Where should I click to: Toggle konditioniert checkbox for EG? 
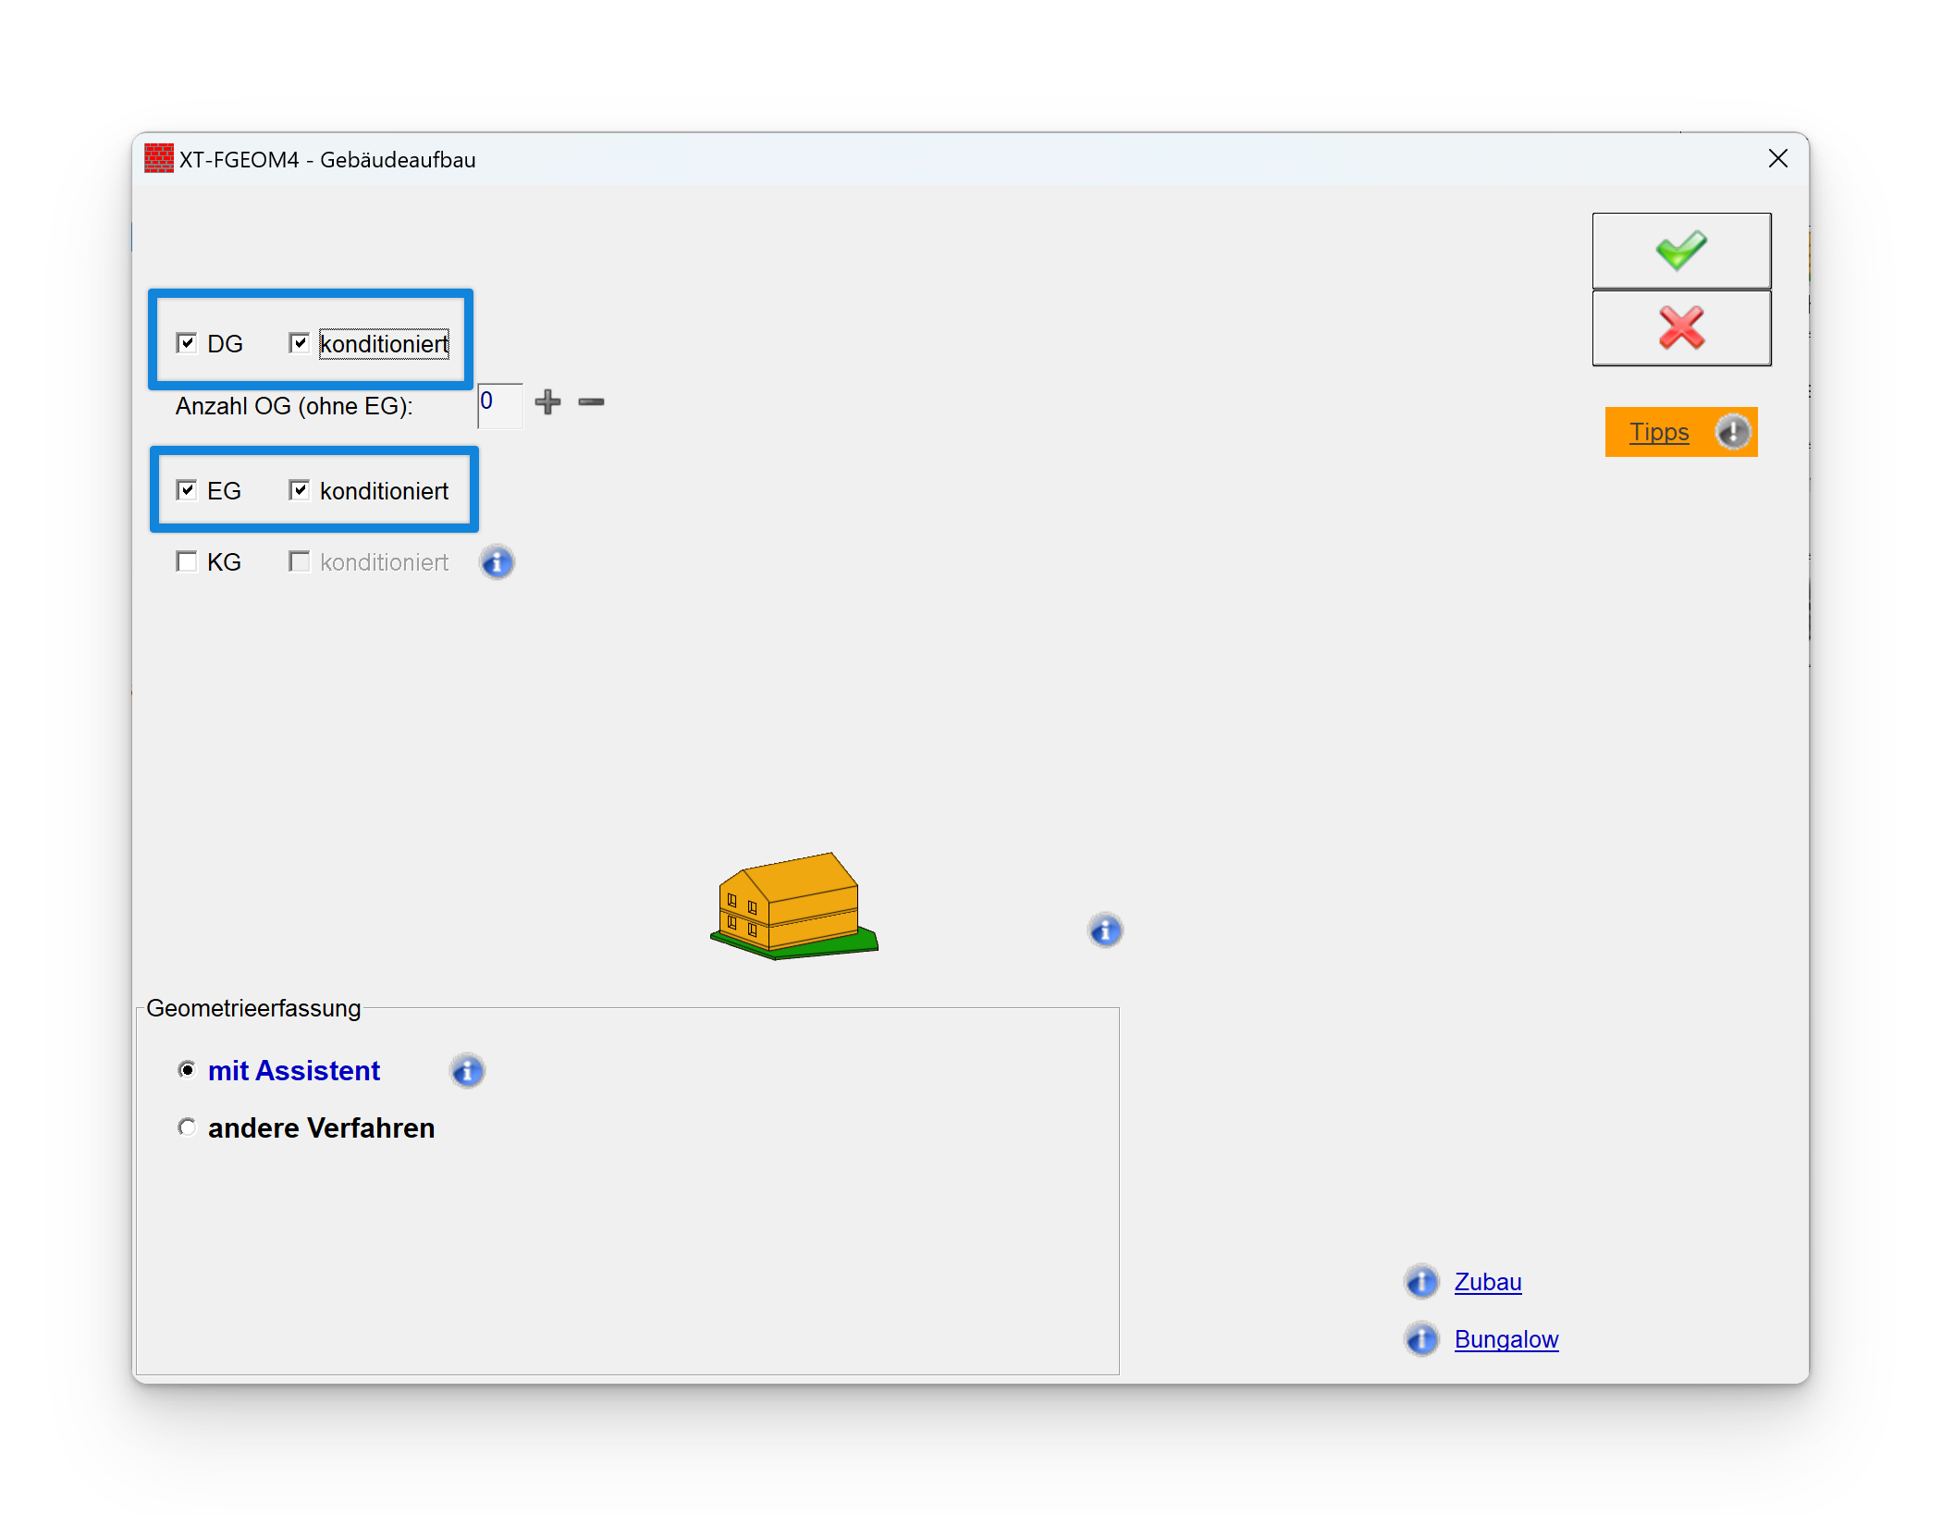point(299,490)
